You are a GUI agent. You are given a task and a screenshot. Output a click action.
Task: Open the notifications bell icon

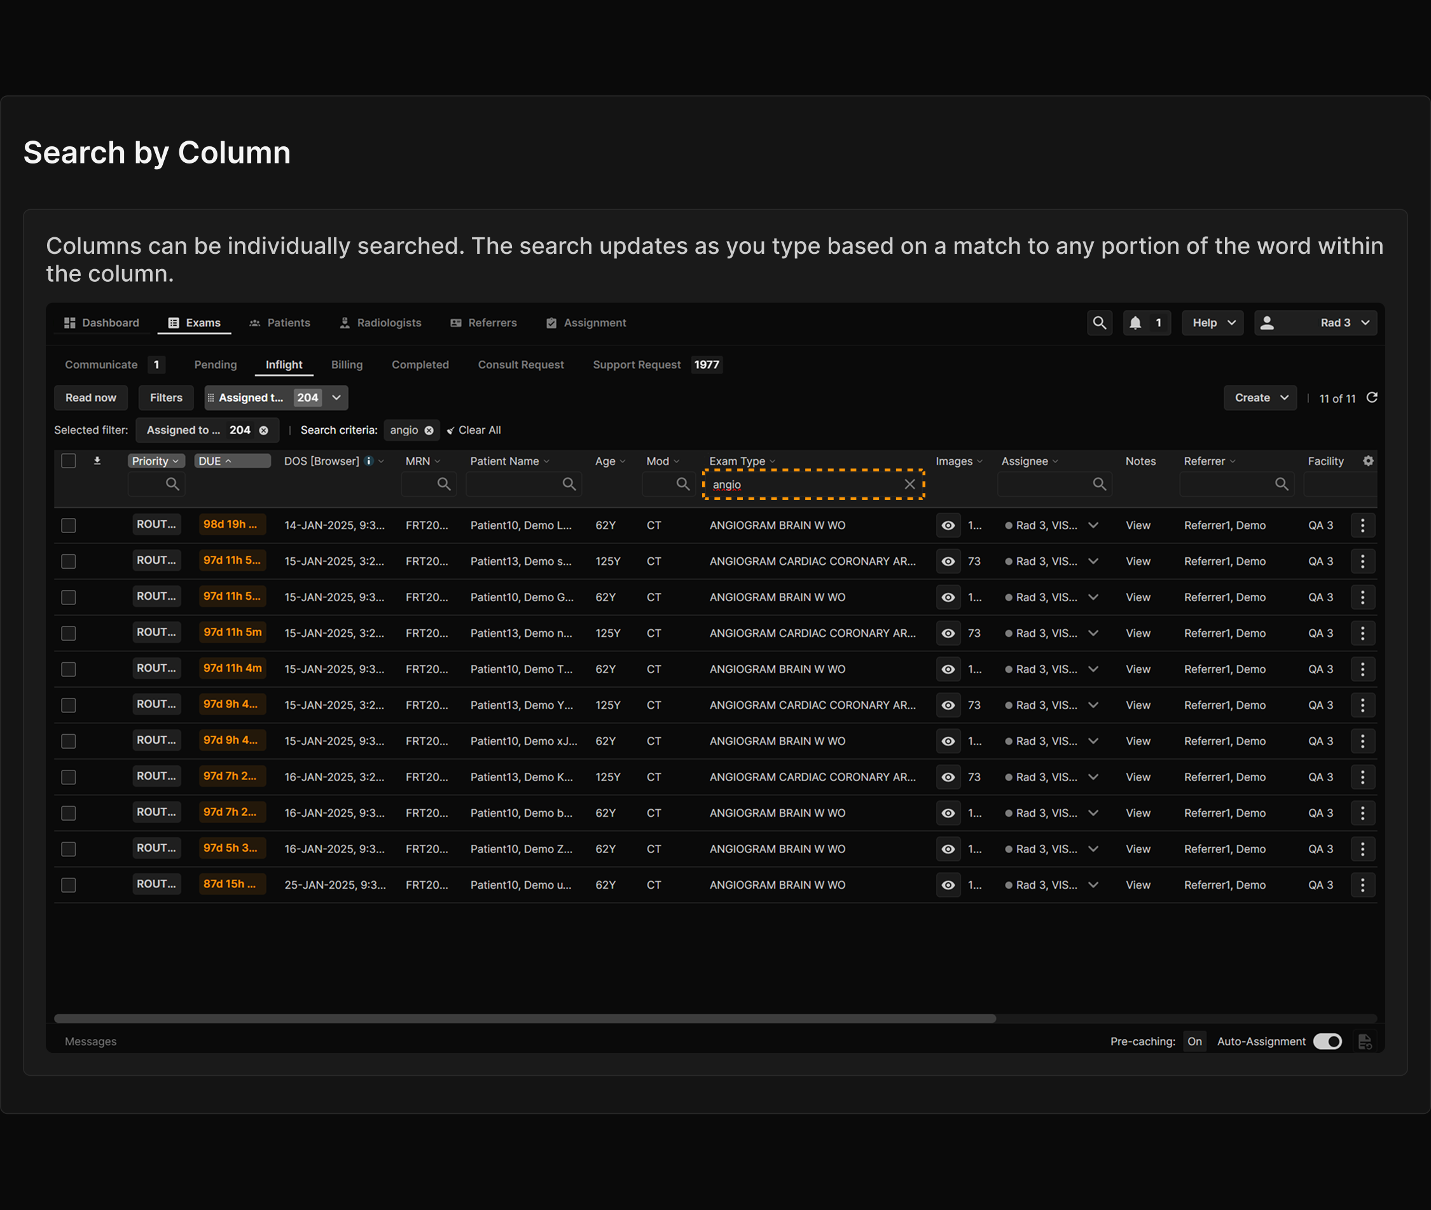coord(1135,323)
